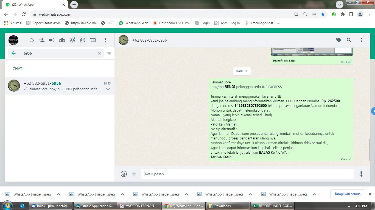The height and width of the screenshot is (210, 375).
Task: Click the install app icon in address bar
Action: pyautogui.click(x=296, y=14)
